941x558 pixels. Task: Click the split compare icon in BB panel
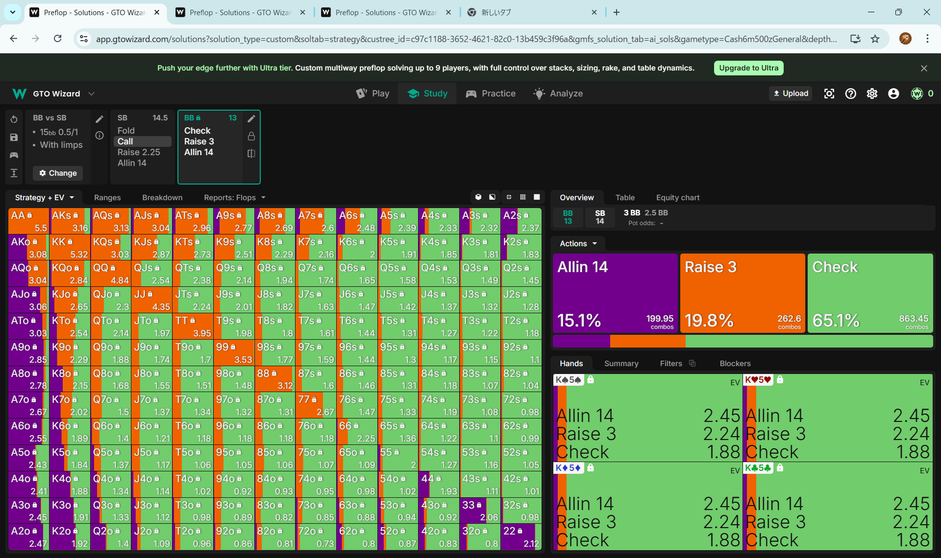click(251, 153)
